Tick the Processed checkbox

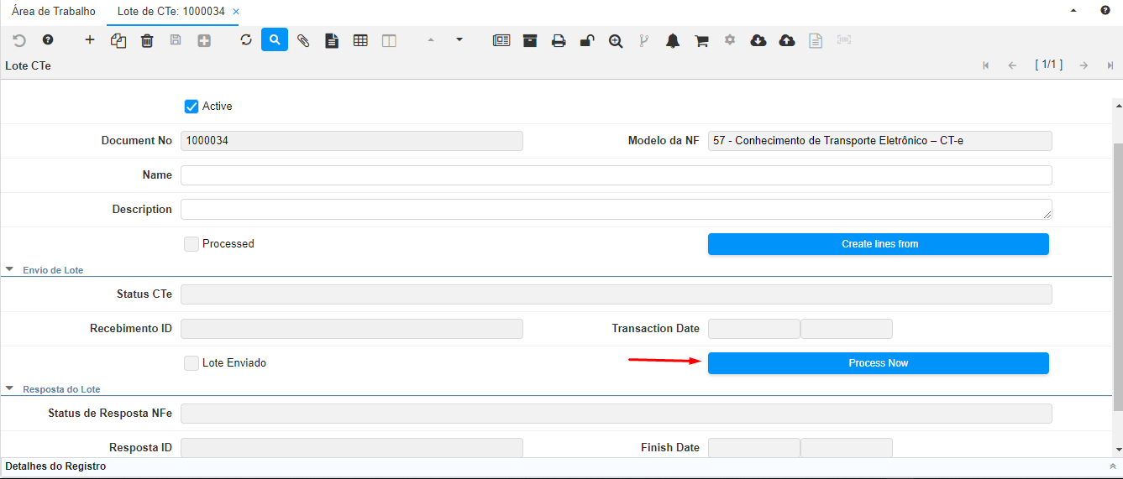(x=192, y=244)
